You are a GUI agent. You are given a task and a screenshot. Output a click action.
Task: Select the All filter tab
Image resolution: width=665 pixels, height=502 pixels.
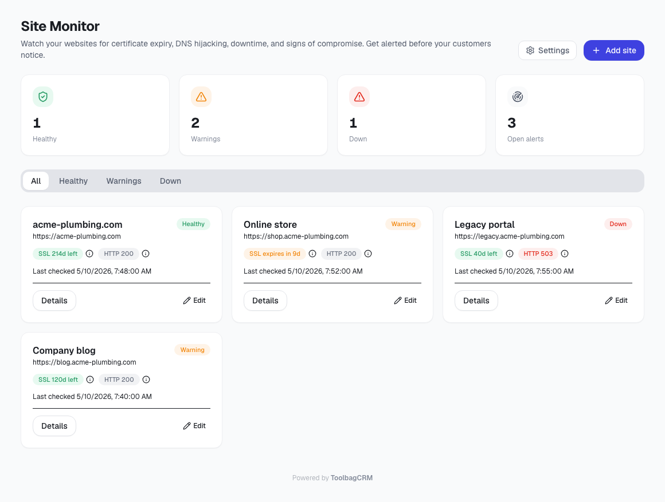tap(36, 181)
